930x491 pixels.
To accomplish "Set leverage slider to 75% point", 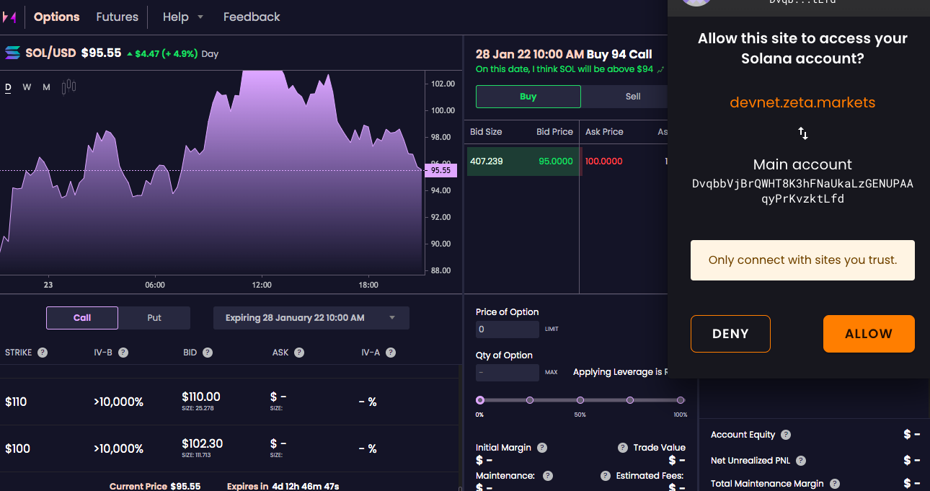I will 630,400.
